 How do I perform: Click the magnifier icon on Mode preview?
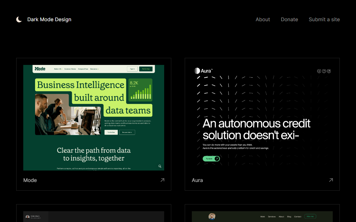pyautogui.click(x=160, y=166)
